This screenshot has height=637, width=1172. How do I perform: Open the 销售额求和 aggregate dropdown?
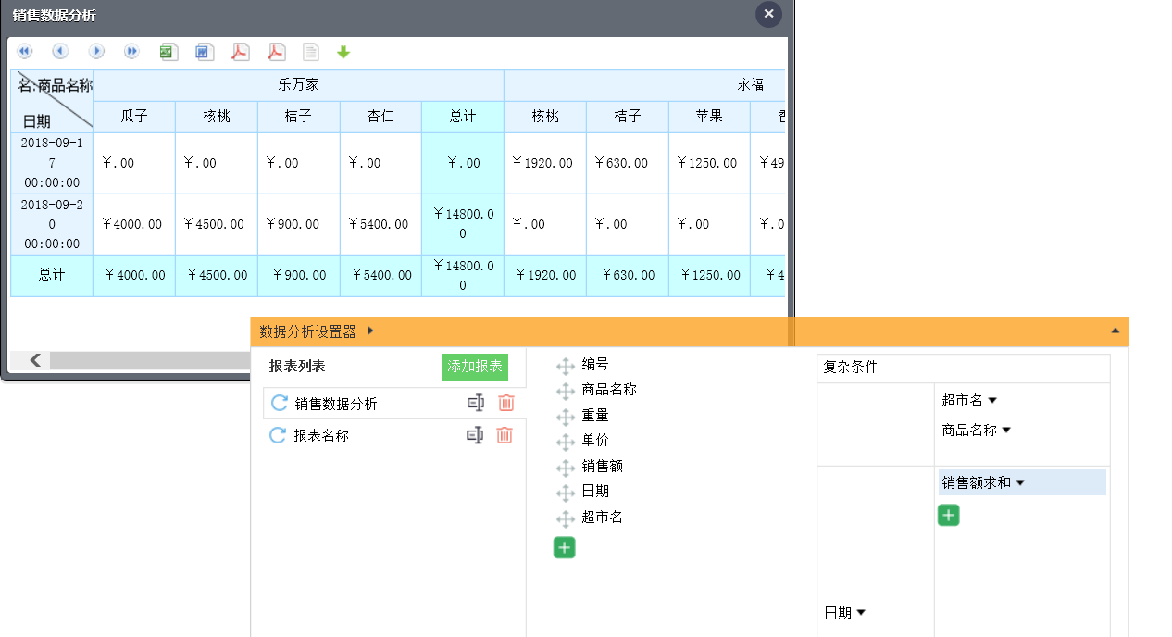[1020, 482]
